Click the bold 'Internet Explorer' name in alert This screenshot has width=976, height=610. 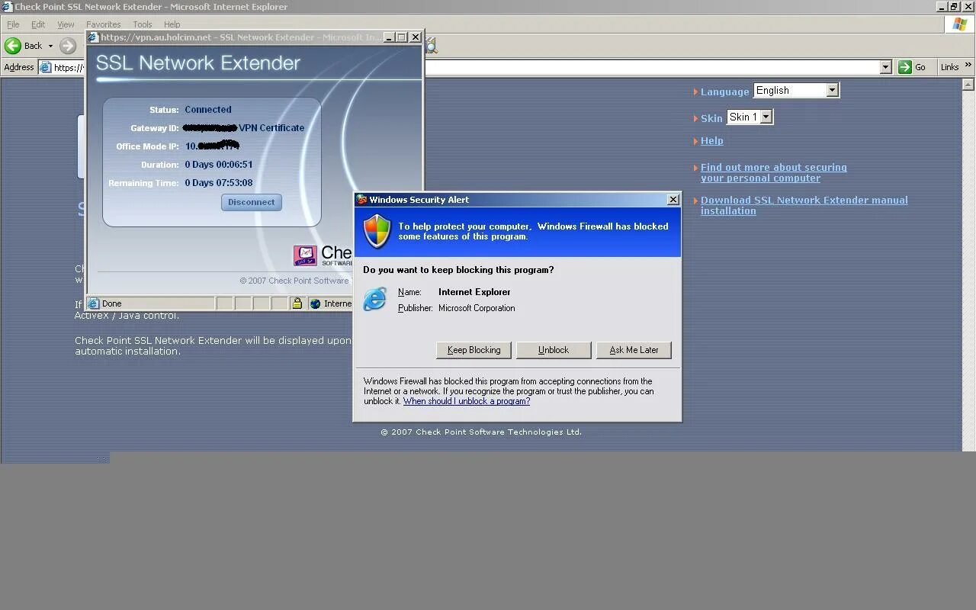pyautogui.click(x=474, y=292)
